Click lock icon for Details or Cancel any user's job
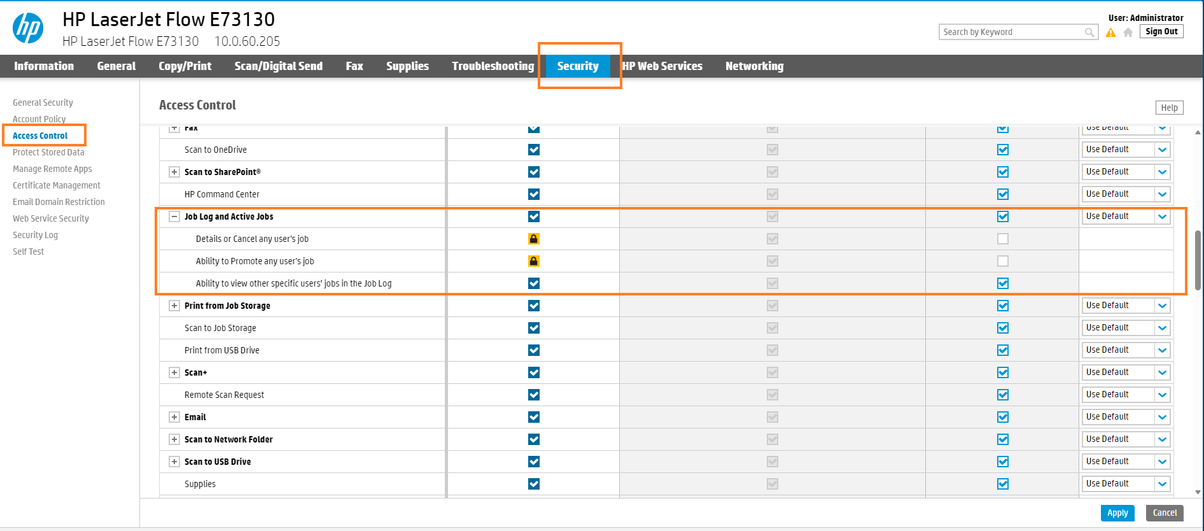 534,239
